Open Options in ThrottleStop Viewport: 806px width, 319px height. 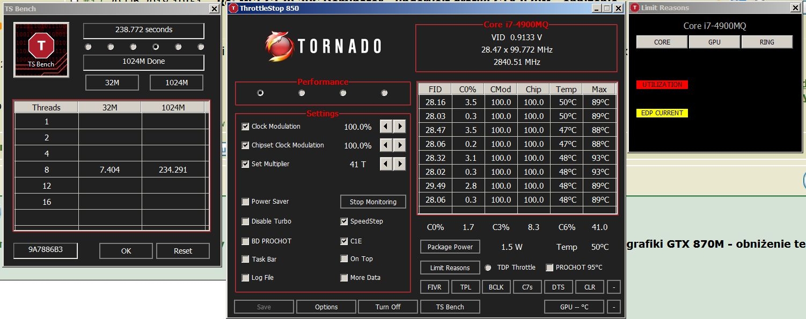(x=326, y=307)
